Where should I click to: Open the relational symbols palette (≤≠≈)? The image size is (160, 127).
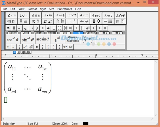(x=11, y=15)
